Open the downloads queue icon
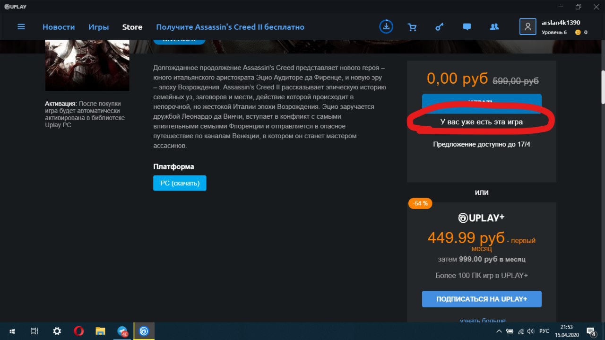The height and width of the screenshot is (340, 605). click(x=386, y=26)
